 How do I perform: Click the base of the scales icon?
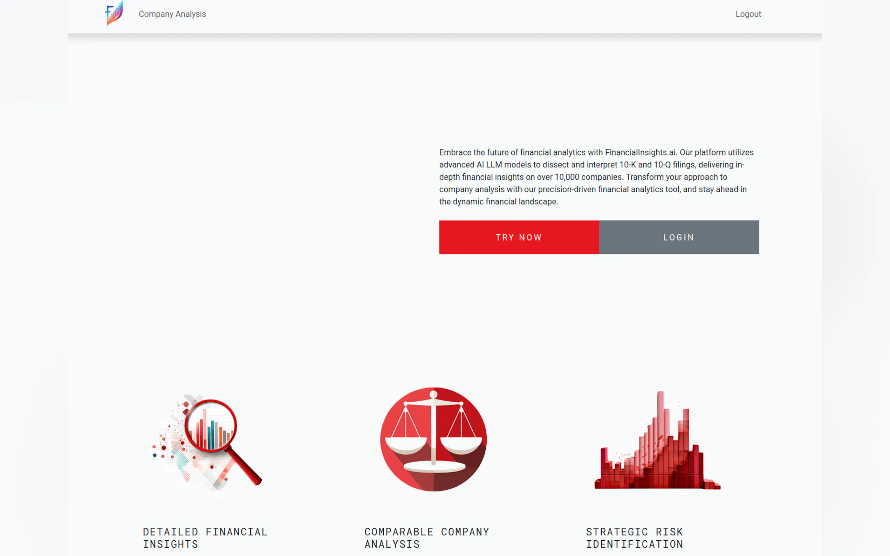point(434,467)
